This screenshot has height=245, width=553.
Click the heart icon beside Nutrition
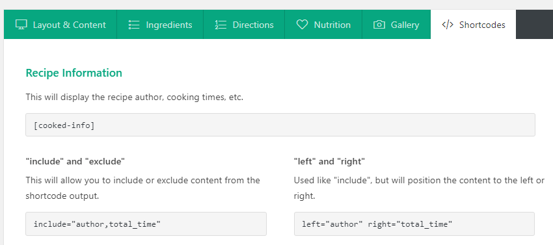click(x=302, y=25)
